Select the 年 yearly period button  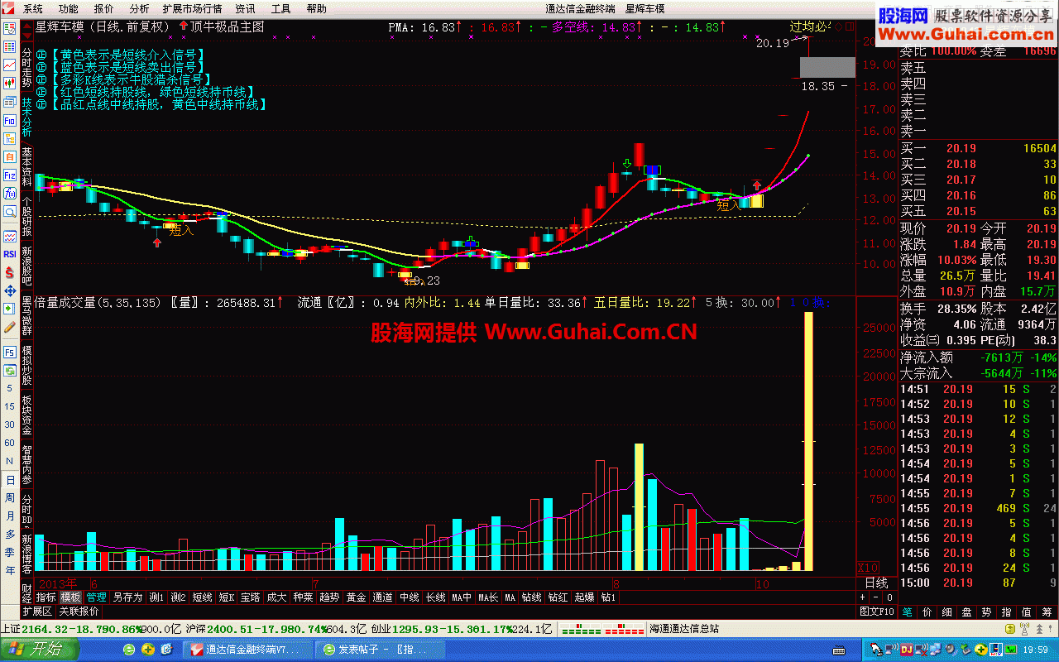click(10, 571)
